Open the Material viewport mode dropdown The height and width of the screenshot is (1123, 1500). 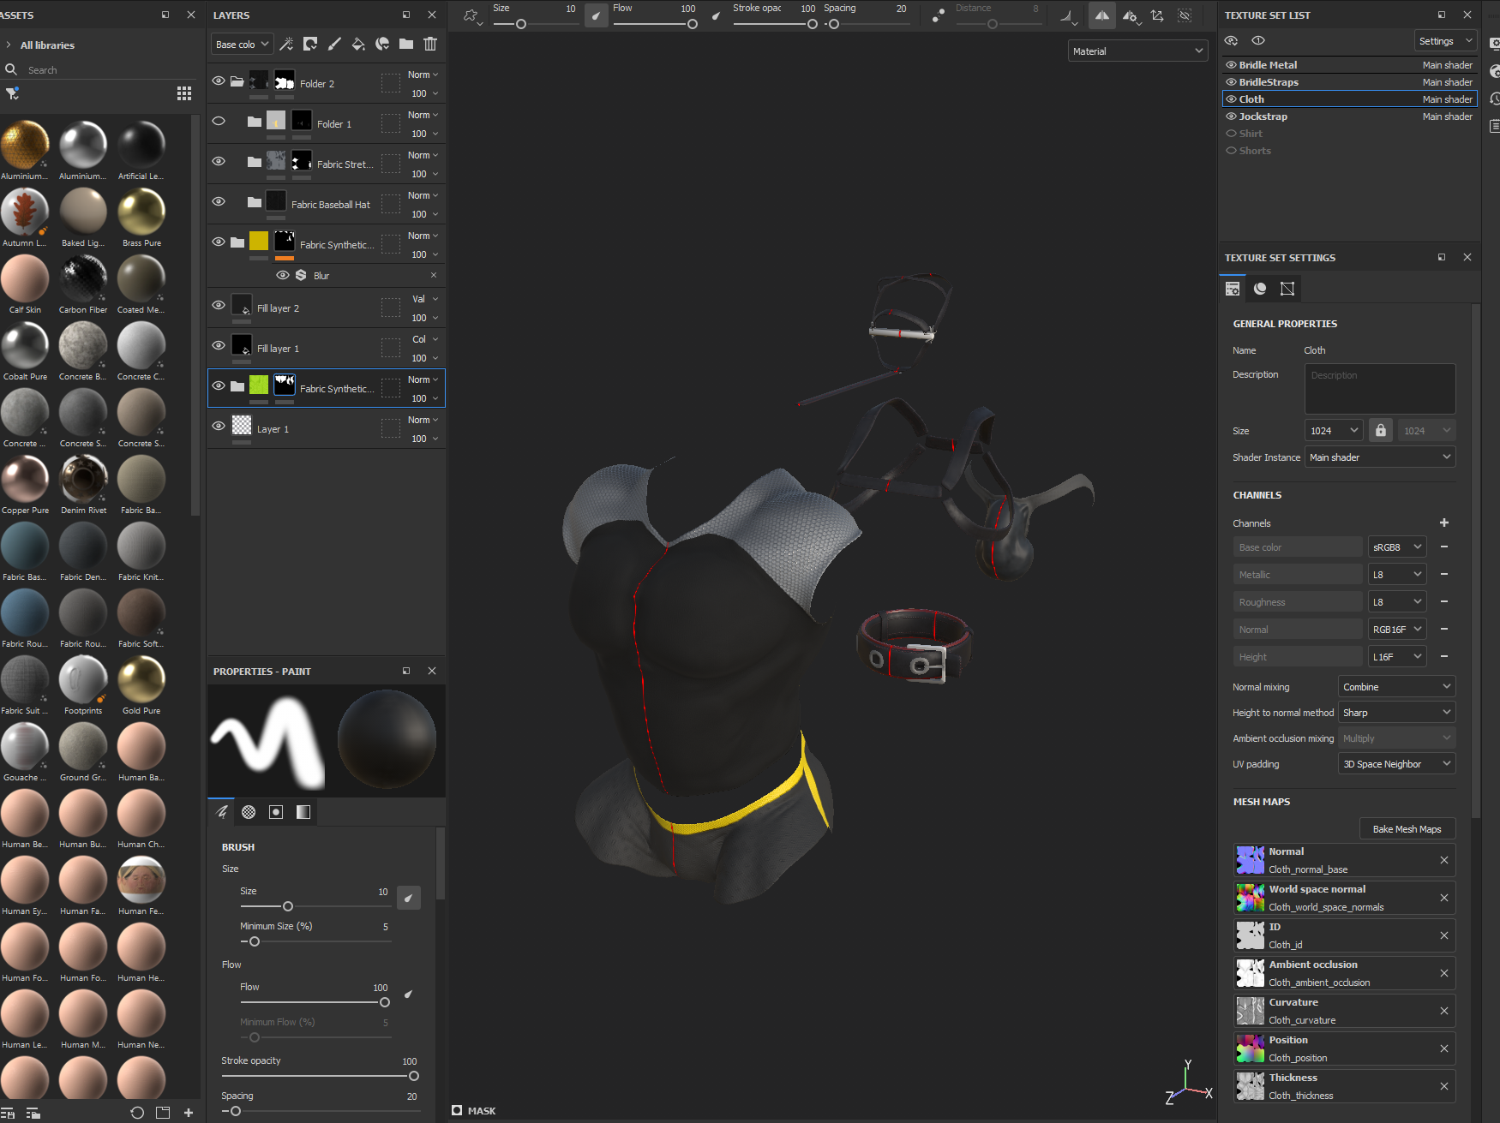tap(1137, 51)
